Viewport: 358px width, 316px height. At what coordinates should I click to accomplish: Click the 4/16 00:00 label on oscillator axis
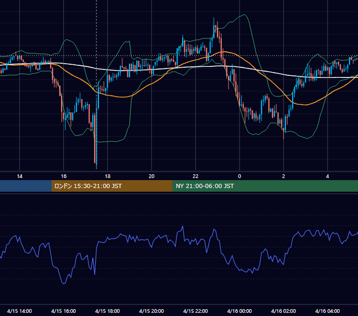[x=240, y=311]
